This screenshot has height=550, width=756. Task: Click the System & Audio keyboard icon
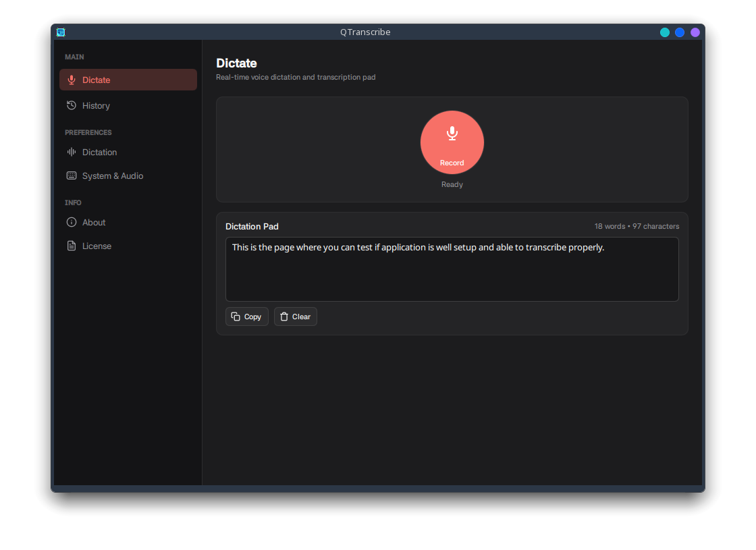[72, 176]
